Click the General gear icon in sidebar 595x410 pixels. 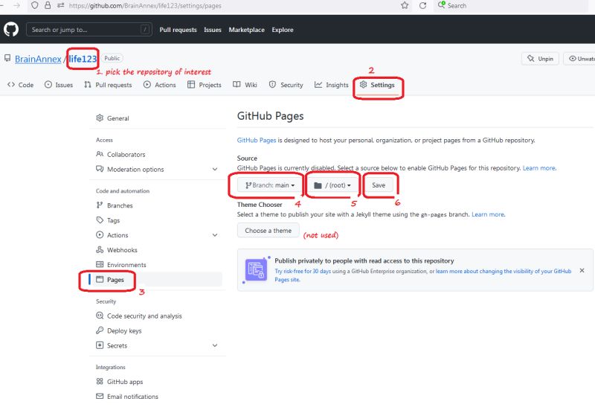[100, 118]
